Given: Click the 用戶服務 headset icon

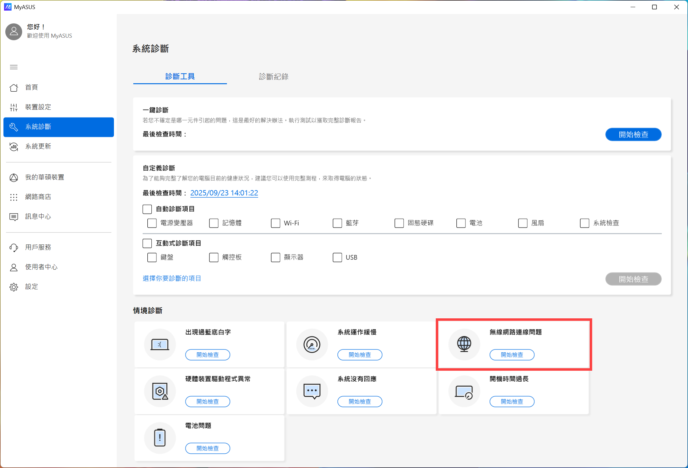Looking at the screenshot, I should [14, 248].
